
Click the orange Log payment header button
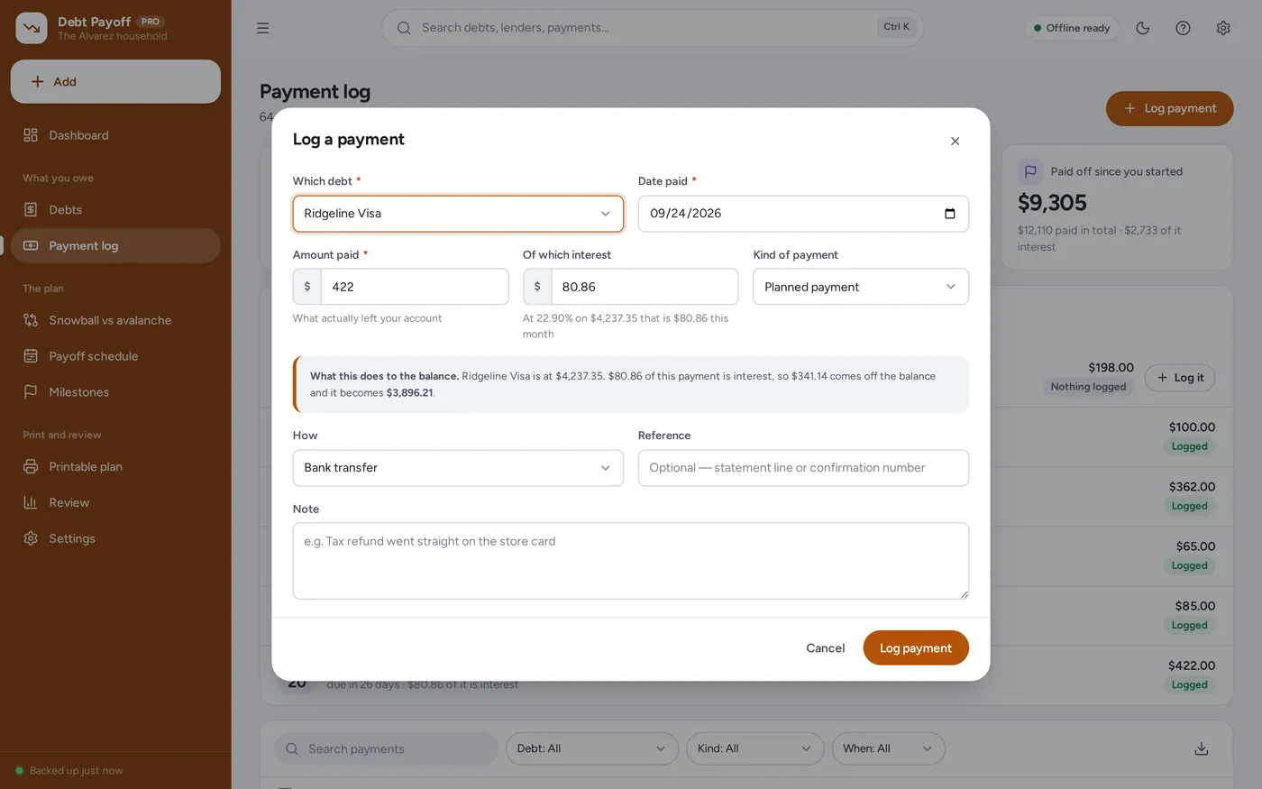coord(1169,108)
